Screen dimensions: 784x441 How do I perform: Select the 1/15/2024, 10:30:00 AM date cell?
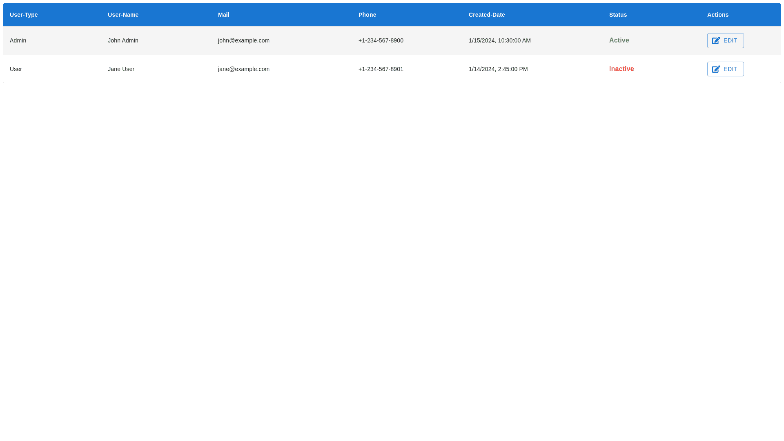[x=499, y=40]
